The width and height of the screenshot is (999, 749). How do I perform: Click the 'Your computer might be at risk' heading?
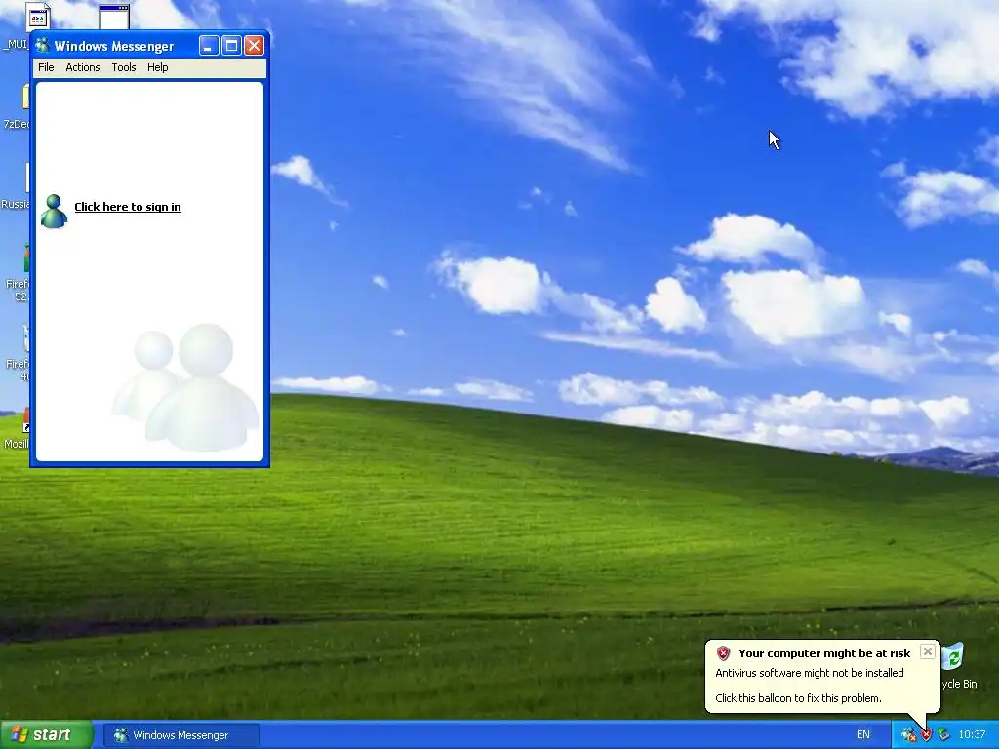pos(824,653)
